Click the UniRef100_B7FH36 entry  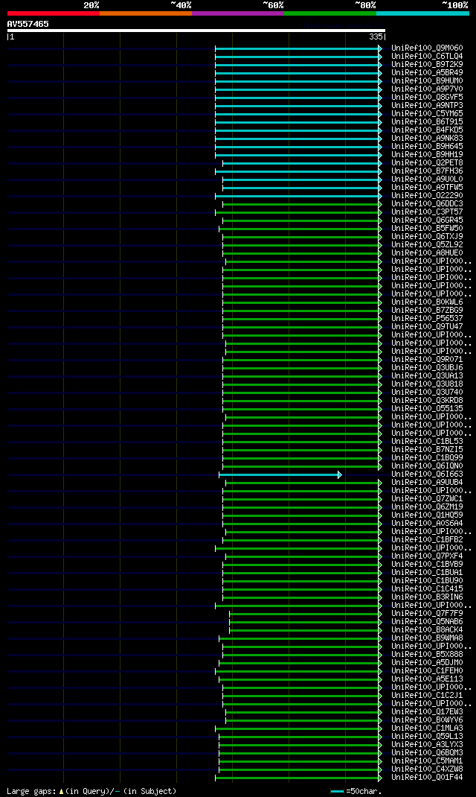click(427, 171)
